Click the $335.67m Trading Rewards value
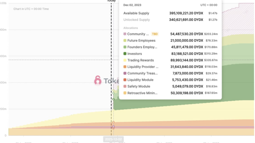 coord(211,60)
